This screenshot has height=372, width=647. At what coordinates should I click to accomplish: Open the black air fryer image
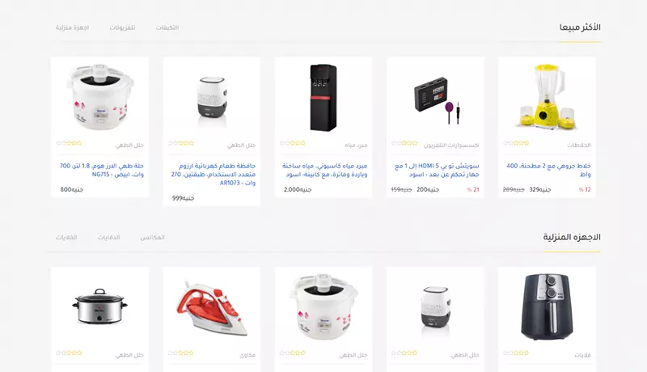(547, 306)
